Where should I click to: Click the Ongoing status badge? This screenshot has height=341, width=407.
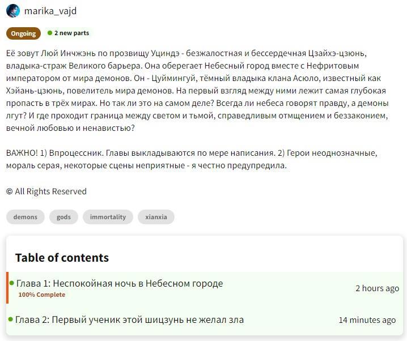point(24,33)
